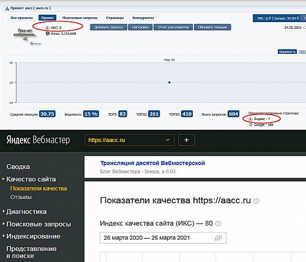Open Представление в поиске in the sidebar
306x262 pixels.
[x=31, y=252]
